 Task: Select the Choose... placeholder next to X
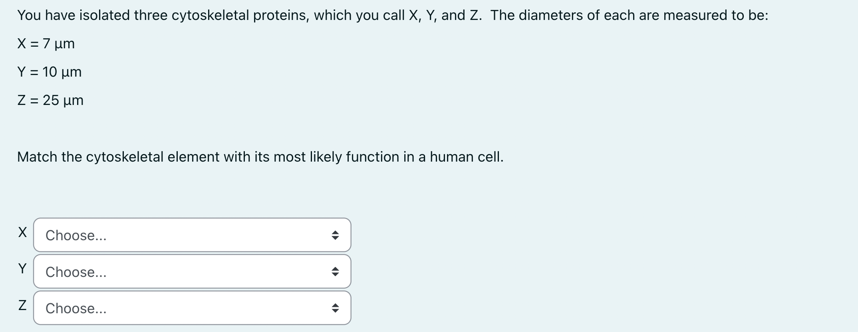pyautogui.click(x=76, y=235)
